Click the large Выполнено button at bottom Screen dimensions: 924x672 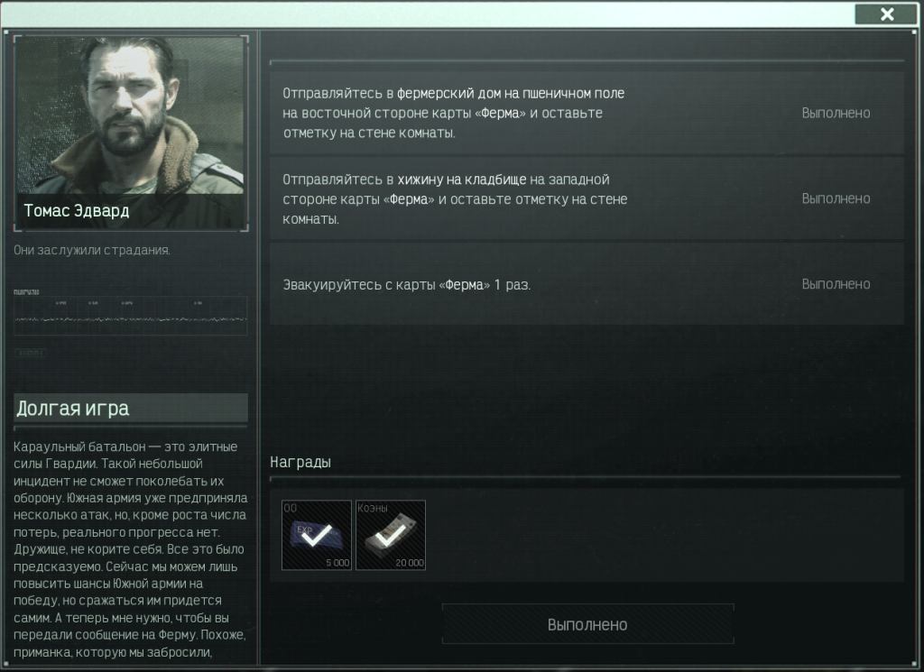pyautogui.click(x=587, y=624)
